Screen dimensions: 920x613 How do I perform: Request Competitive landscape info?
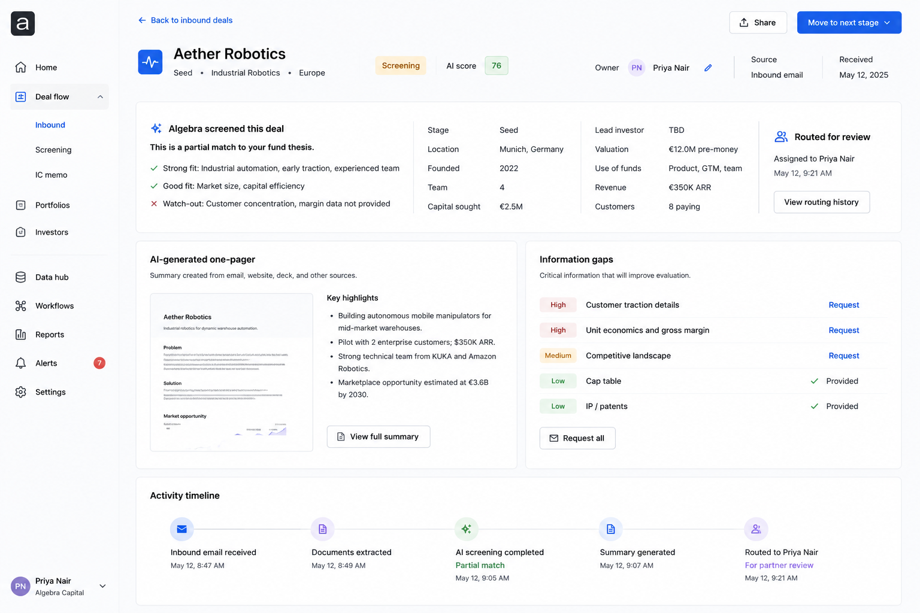click(843, 356)
